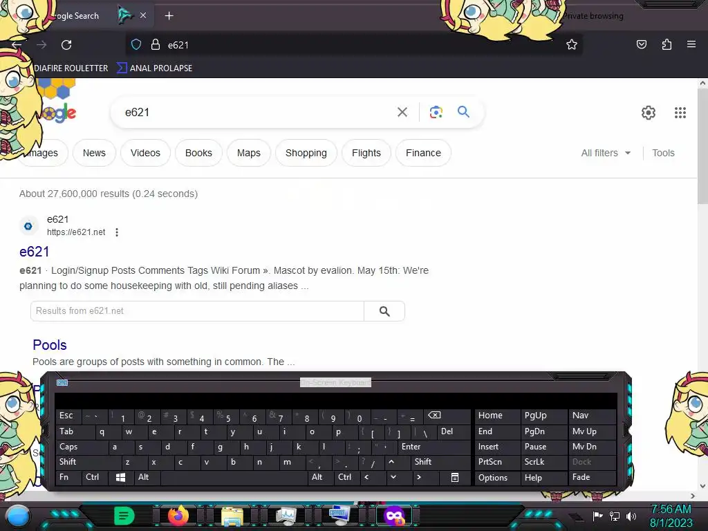Select the News search tab

[94, 153]
